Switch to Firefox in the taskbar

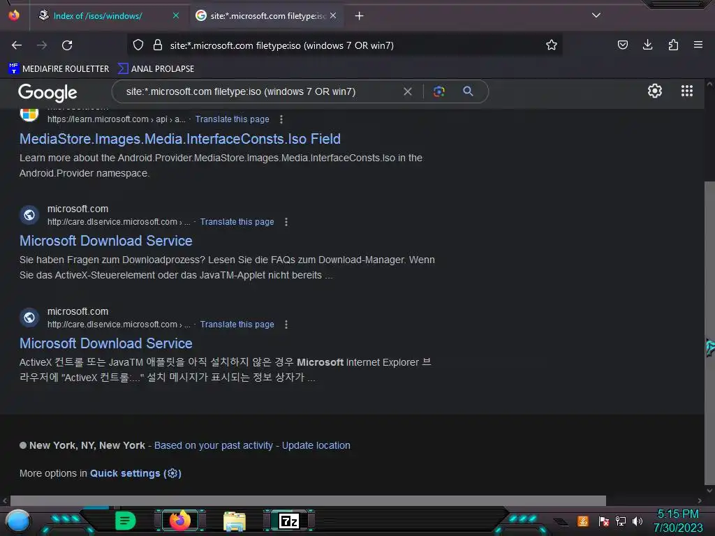click(x=179, y=521)
